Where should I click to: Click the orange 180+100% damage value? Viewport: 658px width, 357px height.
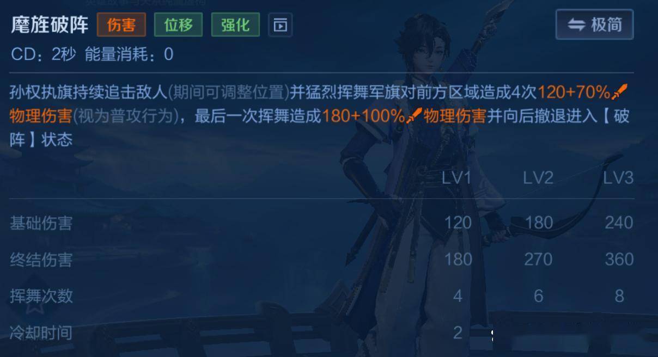point(364,116)
